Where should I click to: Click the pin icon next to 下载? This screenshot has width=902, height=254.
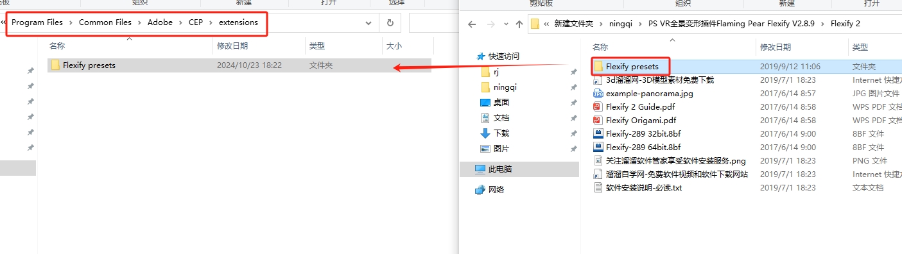point(574,133)
